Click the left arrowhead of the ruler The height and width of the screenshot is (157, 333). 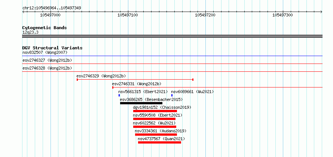(23, 12)
